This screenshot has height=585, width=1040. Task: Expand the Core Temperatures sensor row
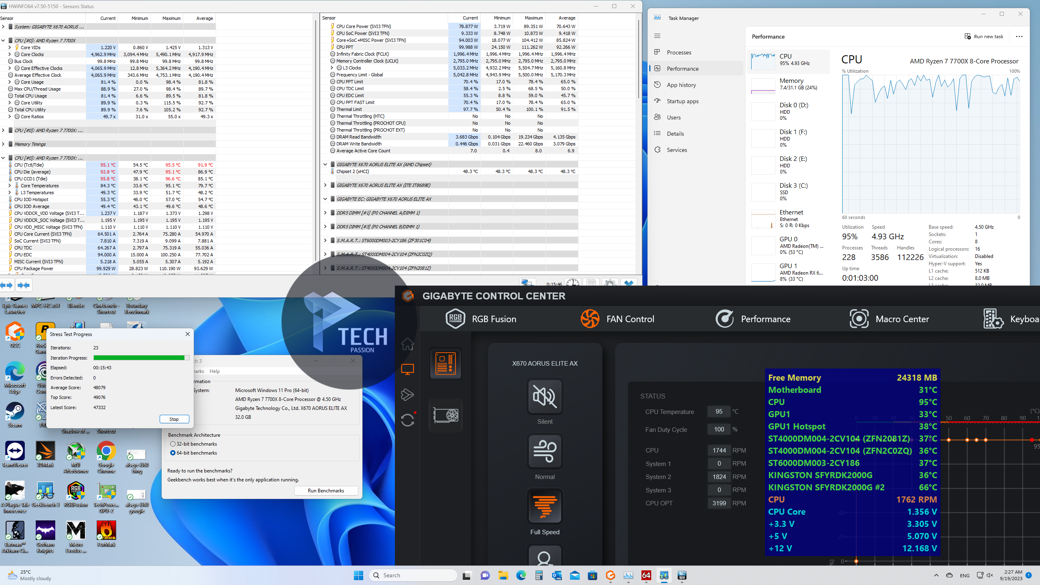10,186
